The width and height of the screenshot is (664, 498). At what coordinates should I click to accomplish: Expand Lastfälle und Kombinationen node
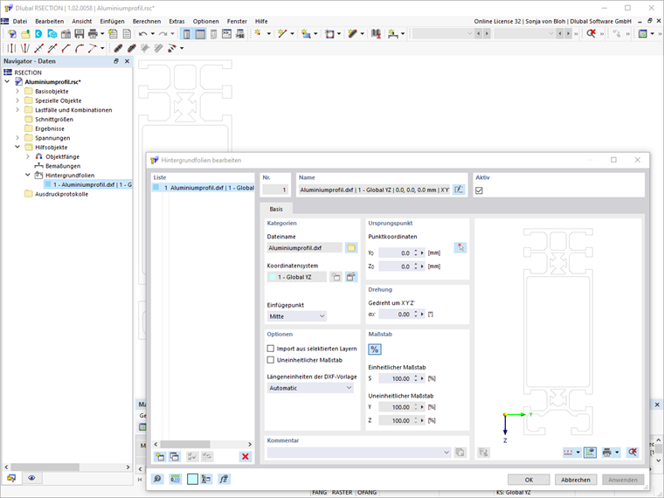17,110
